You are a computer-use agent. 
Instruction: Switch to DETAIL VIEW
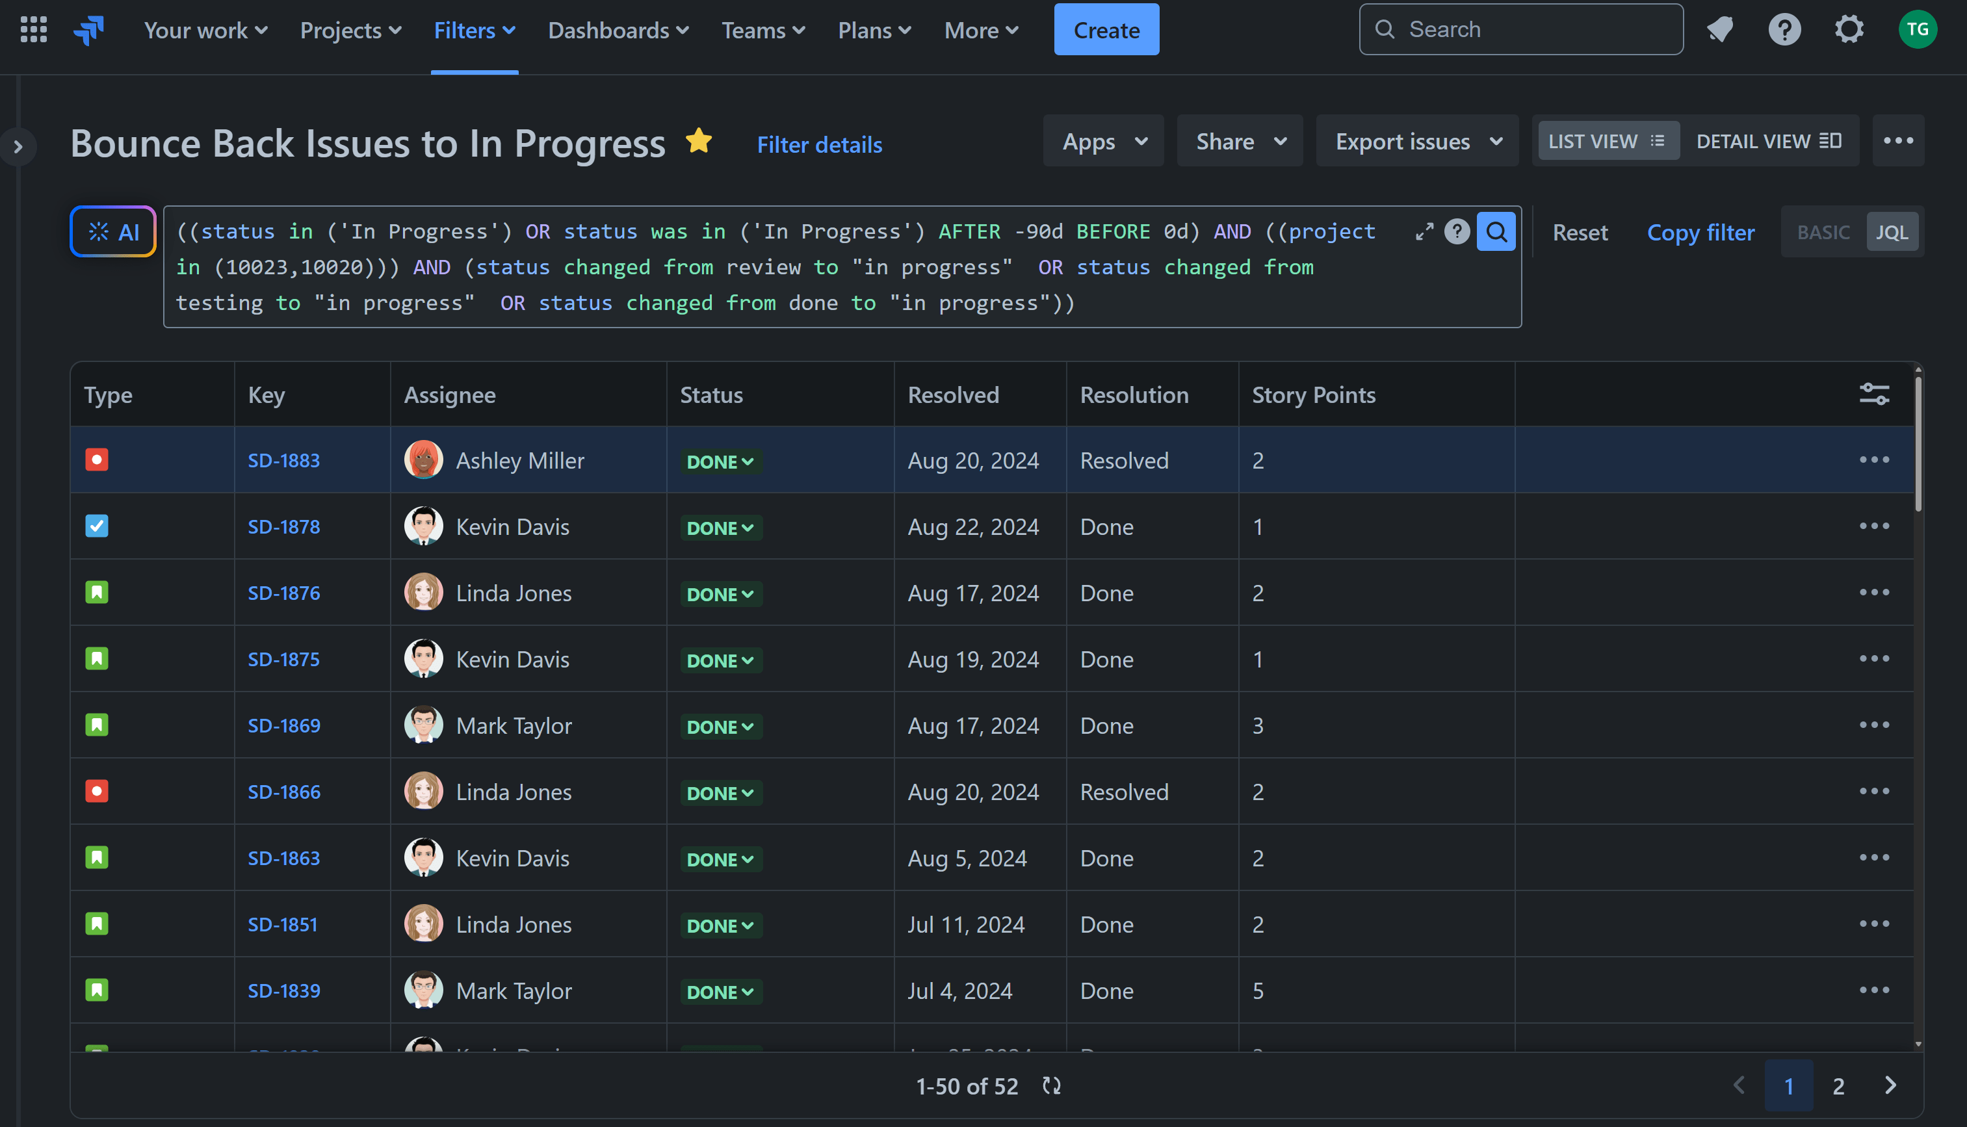(x=1771, y=140)
